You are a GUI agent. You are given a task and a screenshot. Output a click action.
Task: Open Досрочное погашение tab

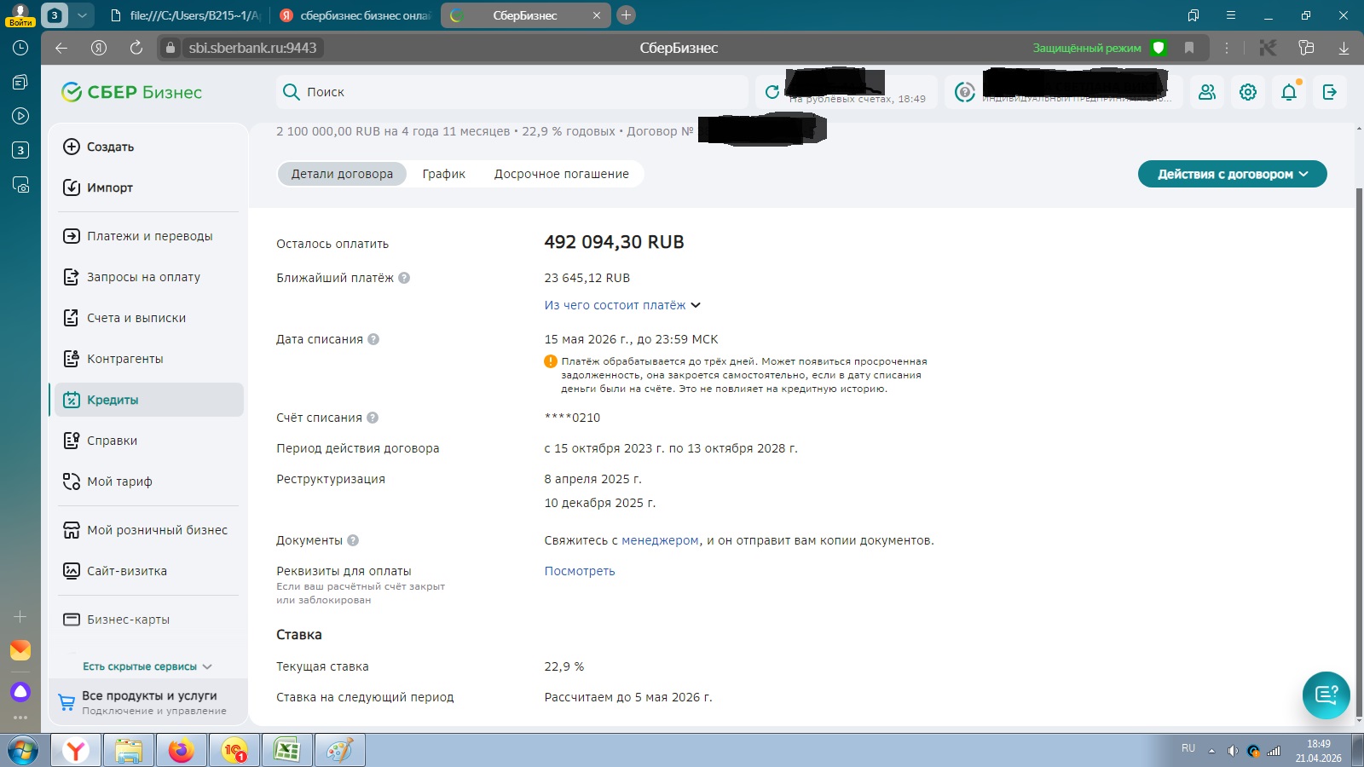click(561, 174)
